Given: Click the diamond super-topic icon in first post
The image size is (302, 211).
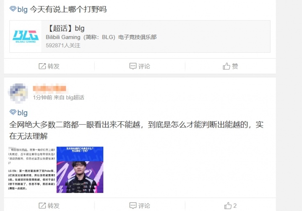Looking at the screenshot, I should (x=13, y=9).
